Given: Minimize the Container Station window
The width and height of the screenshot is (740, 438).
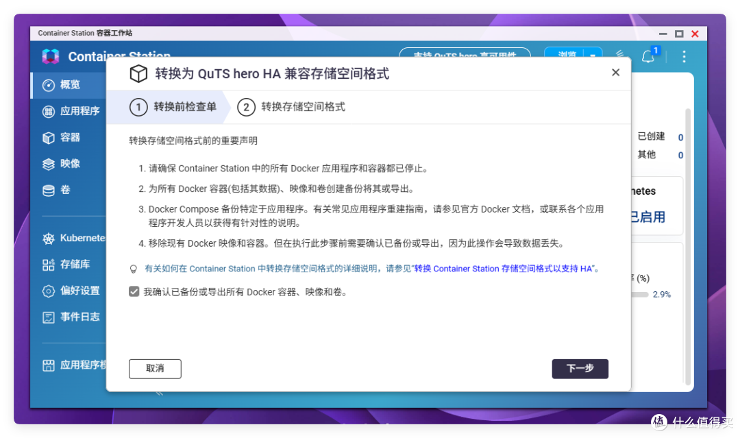Looking at the screenshot, I should pyautogui.click(x=663, y=34).
